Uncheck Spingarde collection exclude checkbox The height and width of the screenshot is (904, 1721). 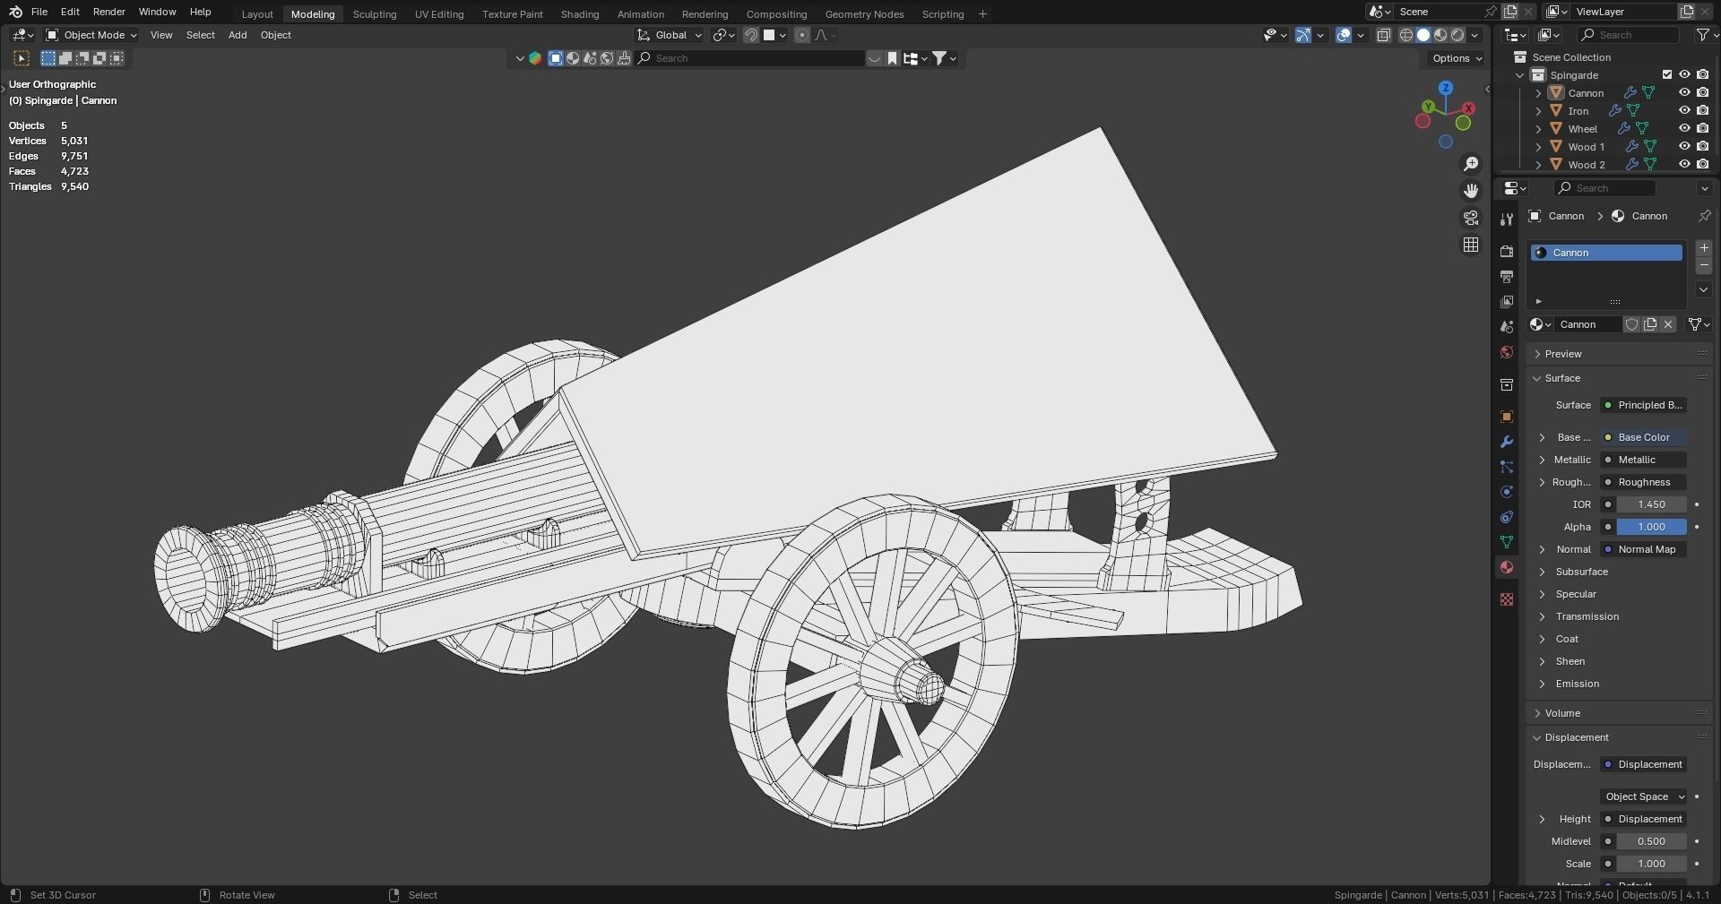click(1667, 75)
